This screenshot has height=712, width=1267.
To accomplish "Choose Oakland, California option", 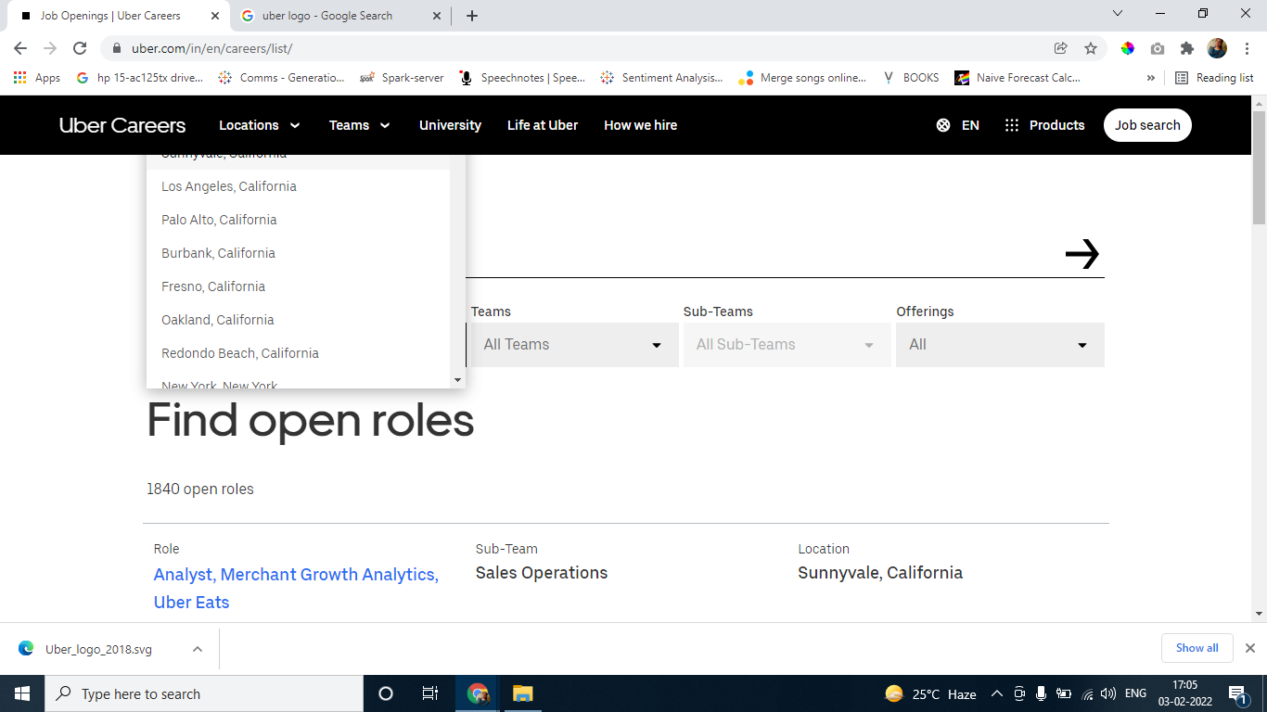I will [218, 320].
